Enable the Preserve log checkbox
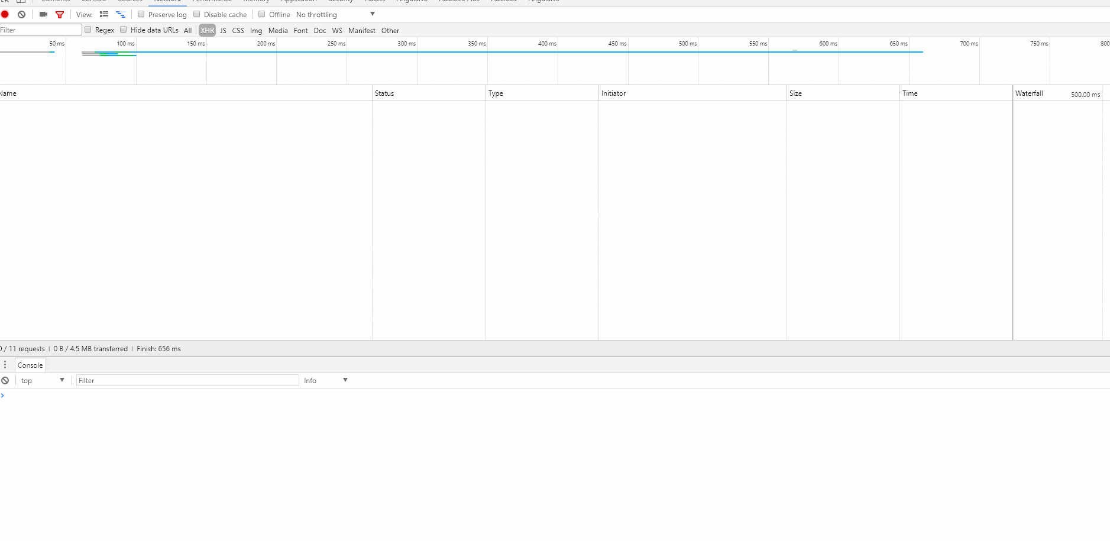This screenshot has width=1110, height=541. coord(141,14)
